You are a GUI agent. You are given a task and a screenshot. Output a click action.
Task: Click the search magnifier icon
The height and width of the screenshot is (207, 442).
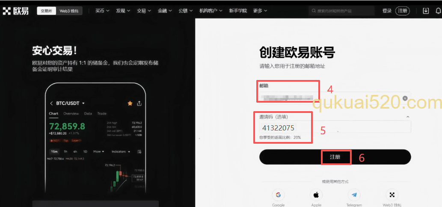pyautogui.click(x=314, y=11)
